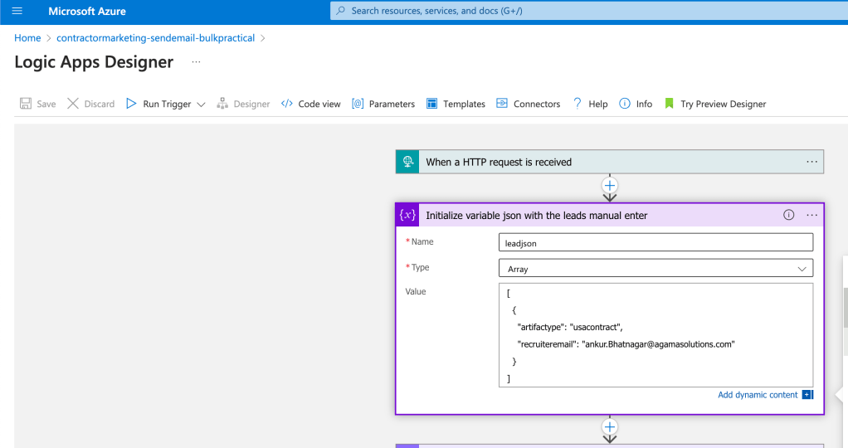The image size is (848, 448).
Task: Open Parameters panel
Action: pos(392,104)
